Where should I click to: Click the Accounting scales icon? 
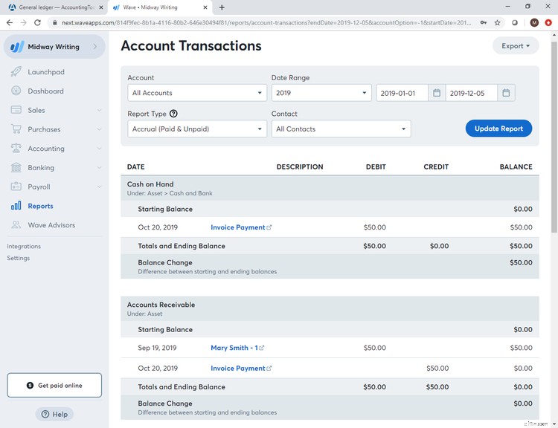[x=16, y=148]
